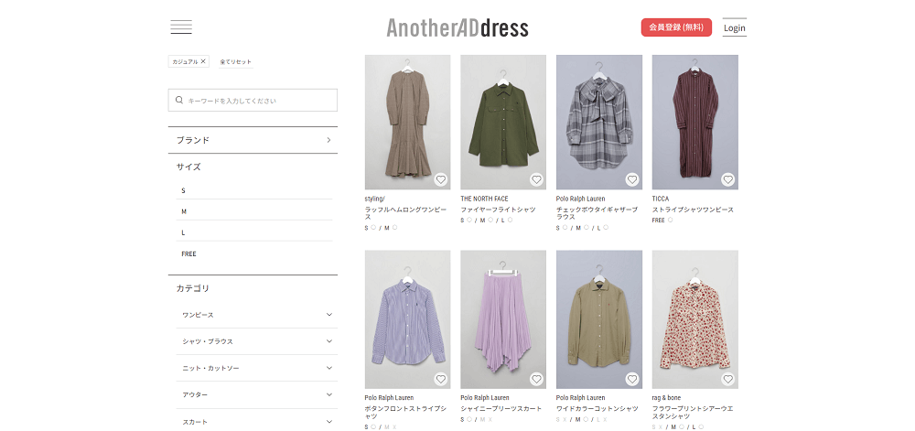The width and height of the screenshot is (915, 431).
Task: Click シャイニープリーツスカート product title
Action: [501, 409]
